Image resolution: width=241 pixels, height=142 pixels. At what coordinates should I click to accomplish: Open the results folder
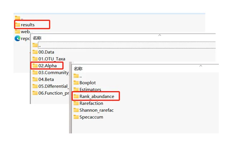click(x=25, y=25)
